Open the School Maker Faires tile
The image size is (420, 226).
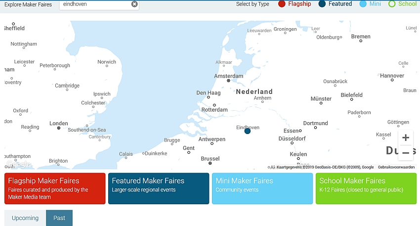point(366,188)
